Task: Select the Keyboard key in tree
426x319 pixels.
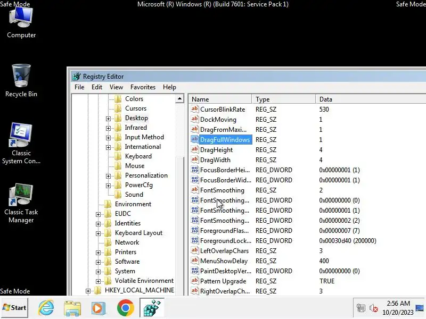Action: coord(138,156)
